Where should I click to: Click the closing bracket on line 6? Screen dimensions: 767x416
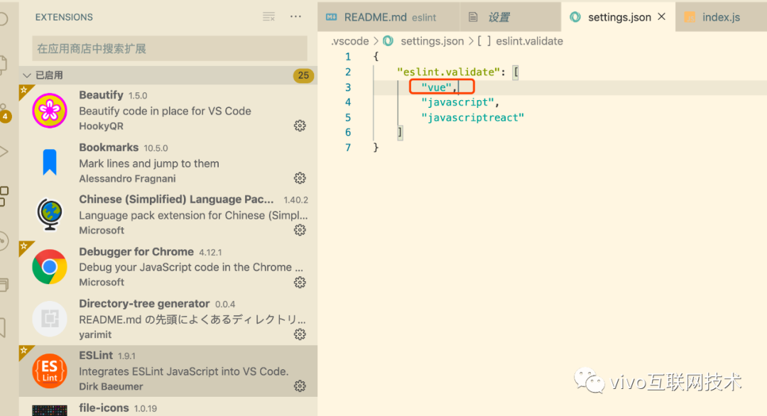coord(400,133)
